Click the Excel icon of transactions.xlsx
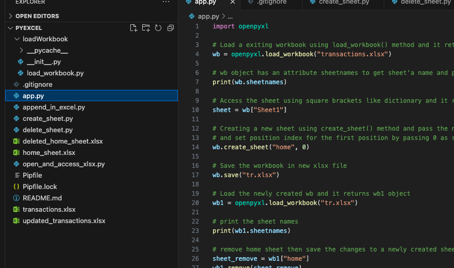 click(16, 209)
